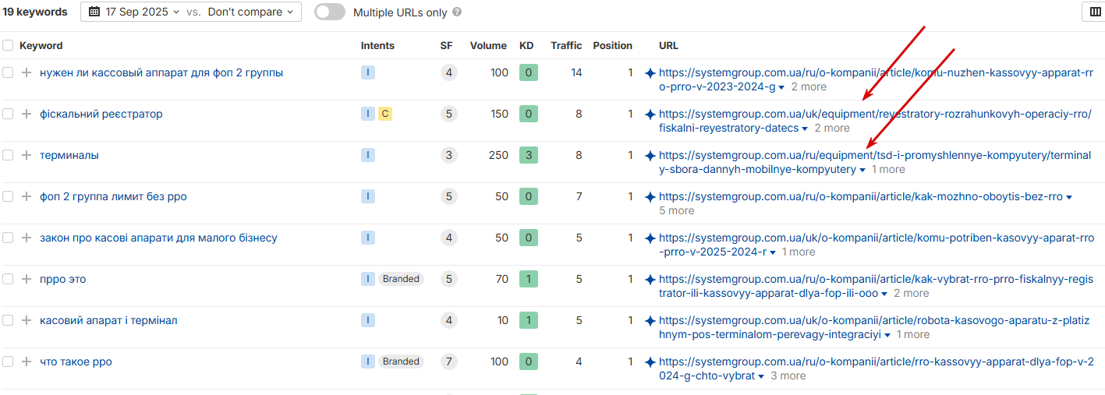Expand "5 more" URLs under kak-mozhno-oboytis-bez-rro
Image resolution: width=1105 pixels, height=395 pixels.
point(676,210)
